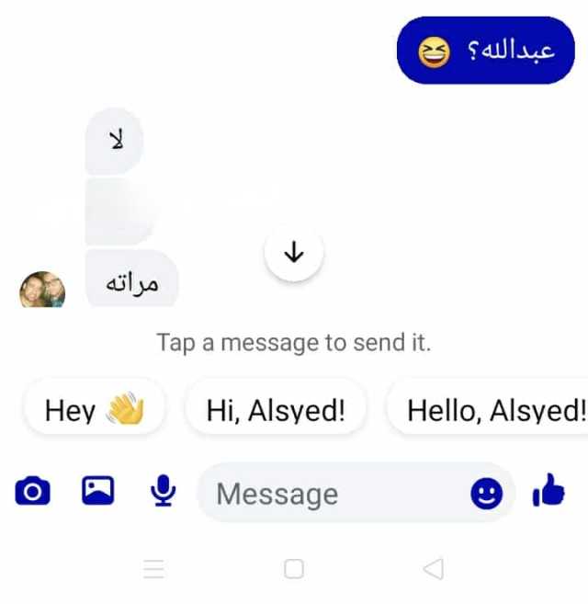Send a thumbs up like
This screenshot has width=588, height=604.
click(548, 490)
